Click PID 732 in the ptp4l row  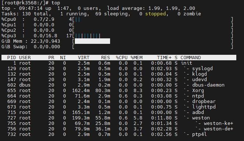[x=12, y=134]
